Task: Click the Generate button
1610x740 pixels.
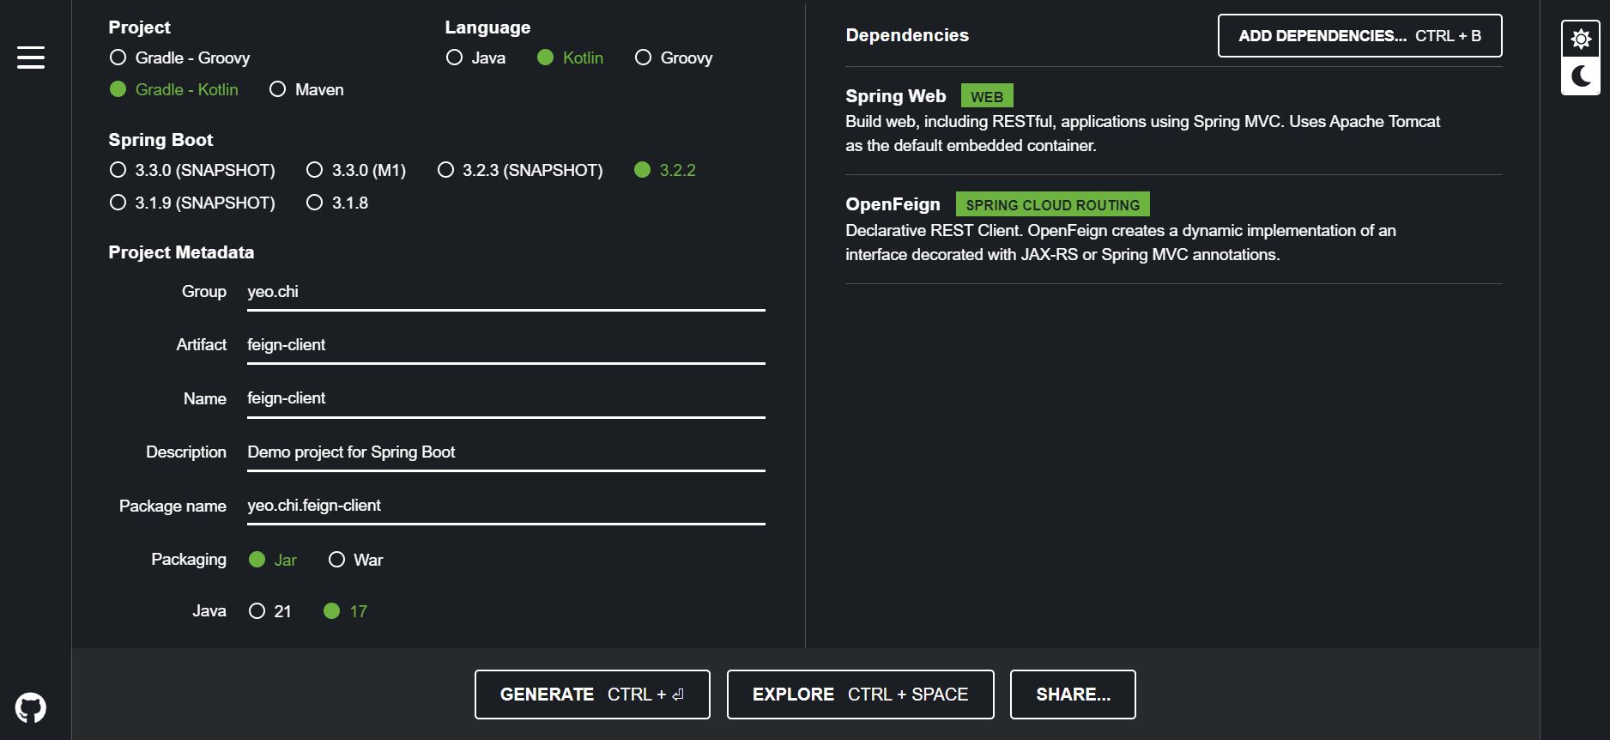Action: tap(592, 695)
